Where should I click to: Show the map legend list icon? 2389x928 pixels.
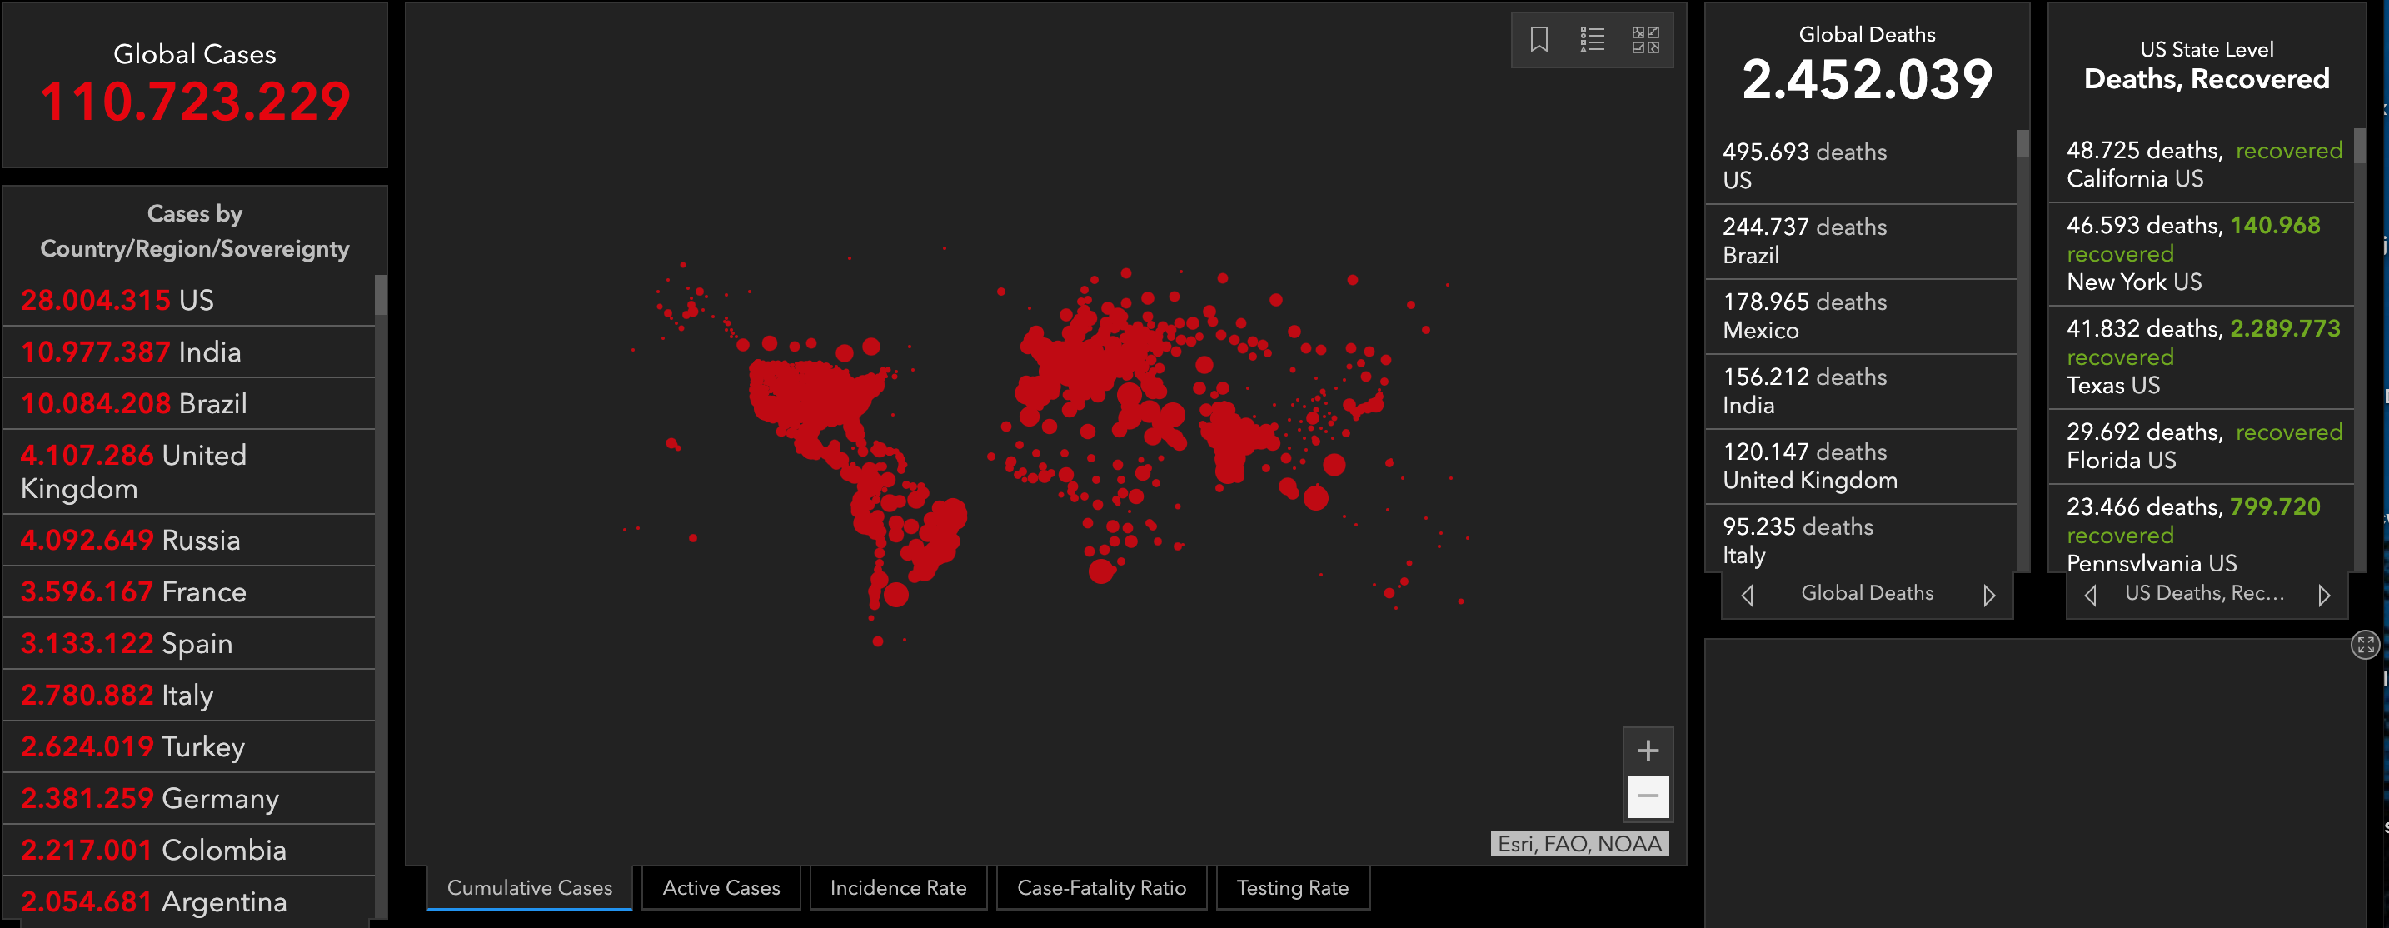coord(1592,40)
